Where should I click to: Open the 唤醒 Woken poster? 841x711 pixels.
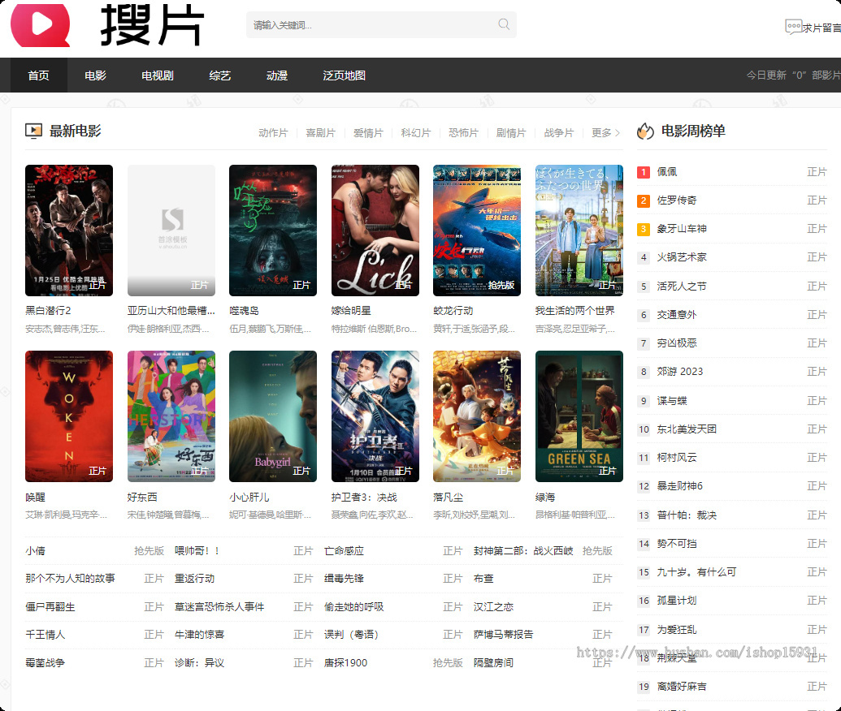[x=69, y=416]
